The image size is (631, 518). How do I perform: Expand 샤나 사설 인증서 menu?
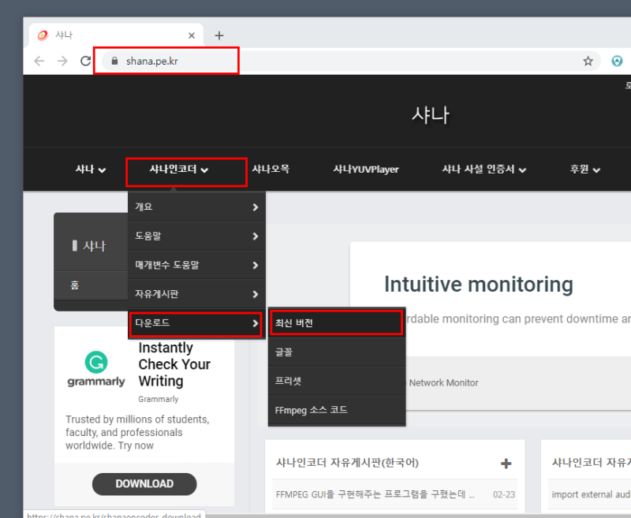point(484,170)
